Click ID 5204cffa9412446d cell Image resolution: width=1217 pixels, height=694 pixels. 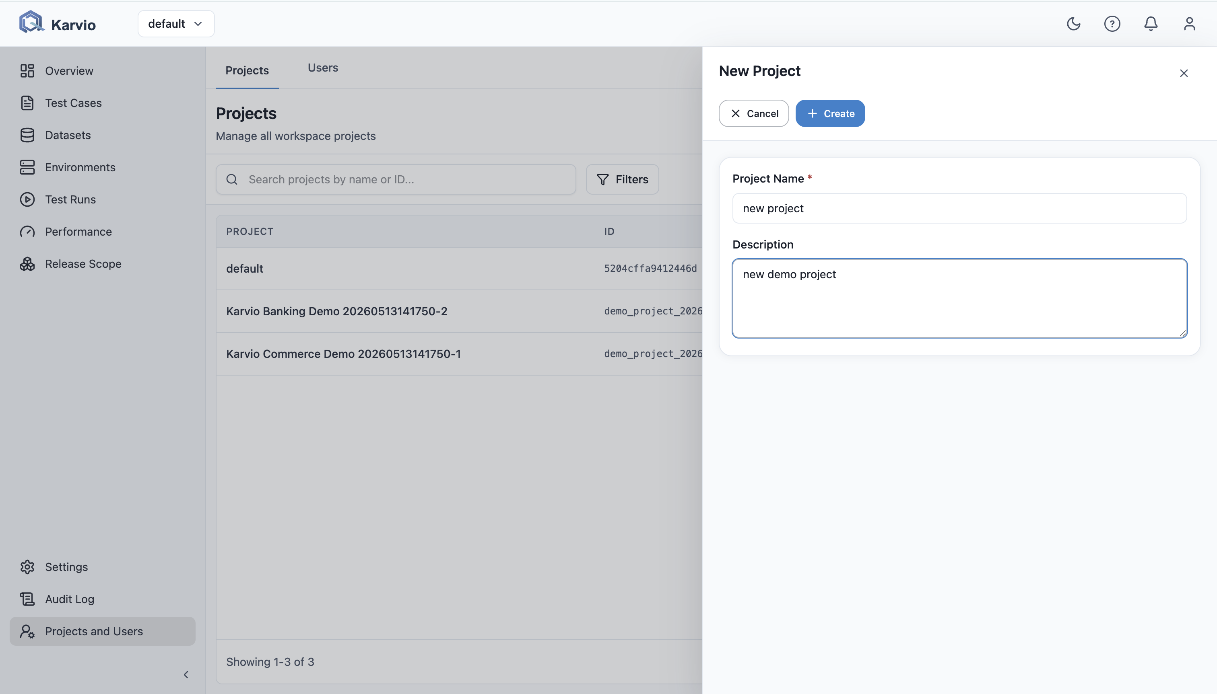(650, 268)
